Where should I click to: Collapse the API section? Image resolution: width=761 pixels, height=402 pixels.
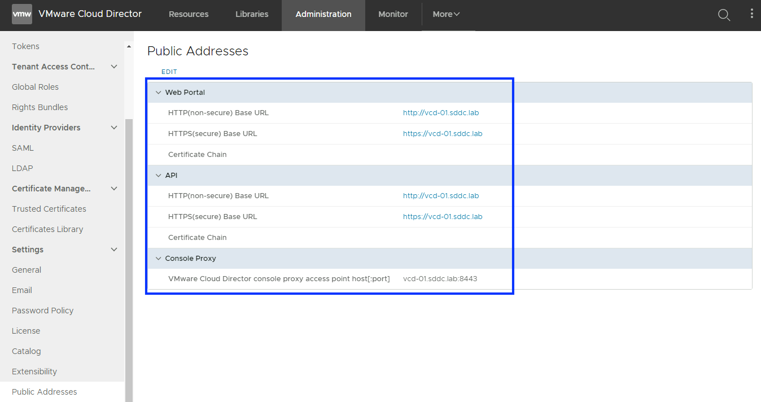point(158,176)
